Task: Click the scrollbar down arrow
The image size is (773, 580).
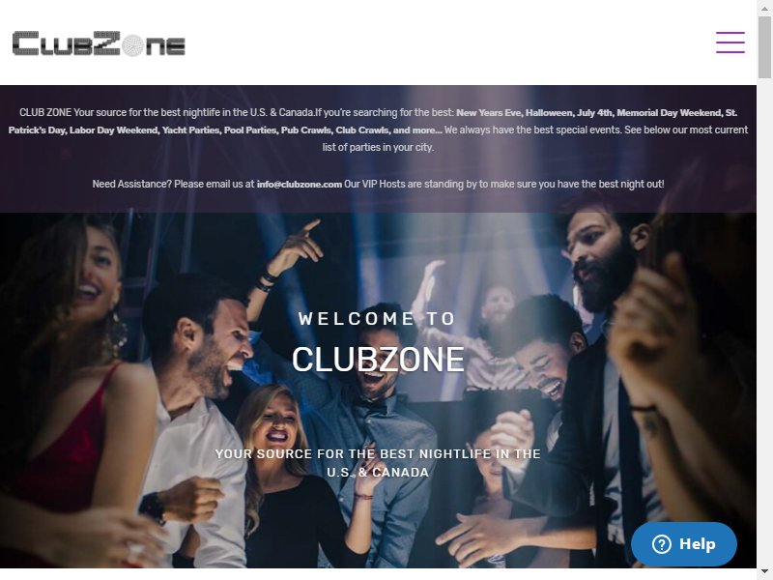Action: point(764,572)
